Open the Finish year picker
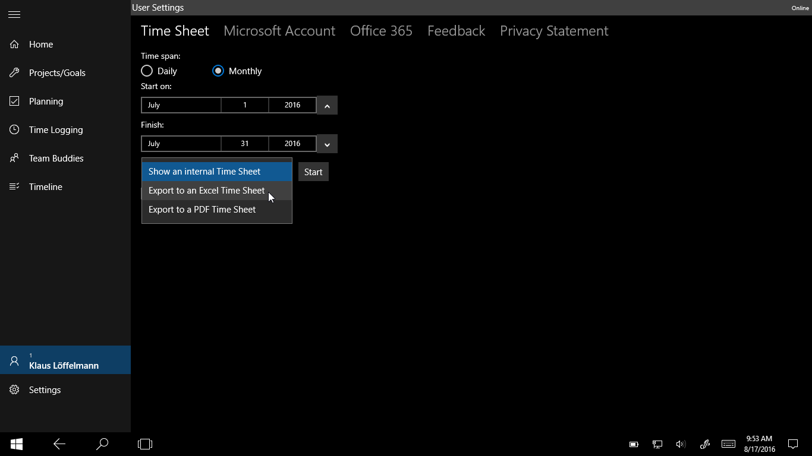Screen dimensions: 812x456 pyautogui.click(x=292, y=144)
